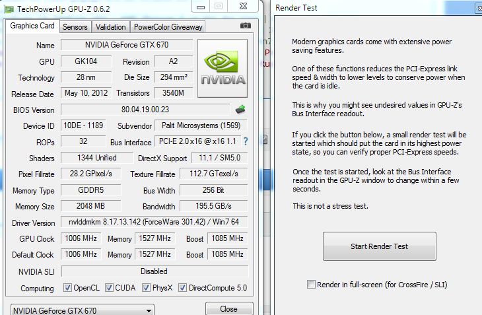Enable Render in full-screen checkbox
The height and width of the screenshot is (315, 482).
click(311, 285)
